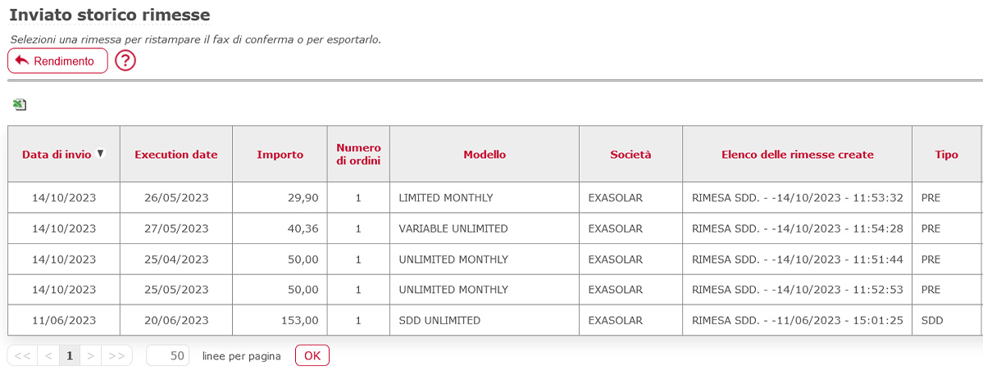Confirm lines per page with OK
This screenshot has height=370, width=983.
pos(312,355)
